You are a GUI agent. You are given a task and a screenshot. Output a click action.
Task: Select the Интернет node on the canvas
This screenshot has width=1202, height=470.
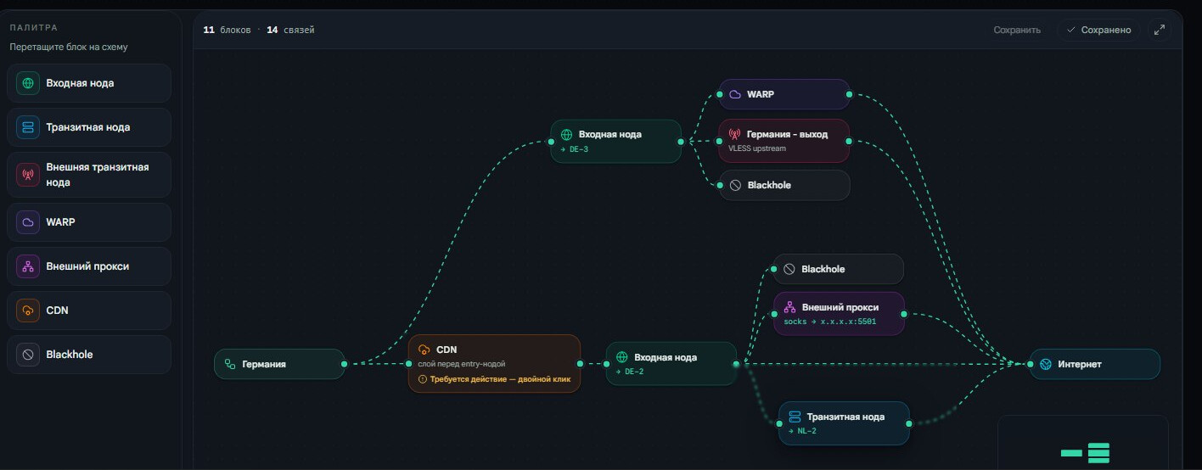click(1095, 364)
